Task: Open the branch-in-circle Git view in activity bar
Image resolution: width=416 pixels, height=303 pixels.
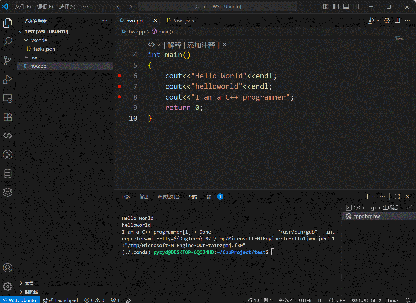Action: click(8, 155)
